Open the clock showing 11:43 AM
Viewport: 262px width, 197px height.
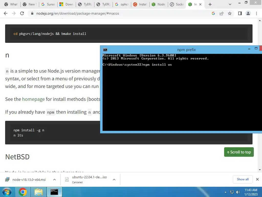tap(251, 192)
